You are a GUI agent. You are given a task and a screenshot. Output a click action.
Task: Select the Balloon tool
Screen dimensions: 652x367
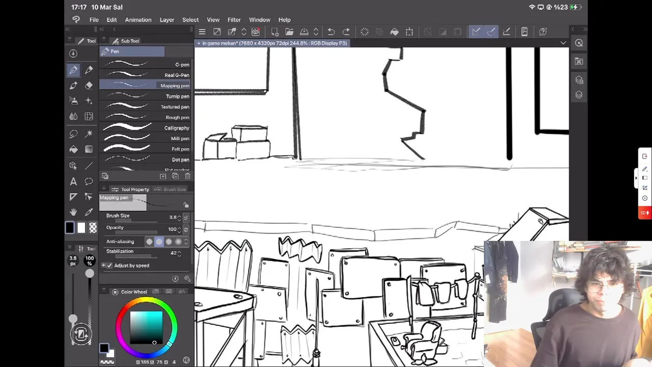click(x=89, y=181)
